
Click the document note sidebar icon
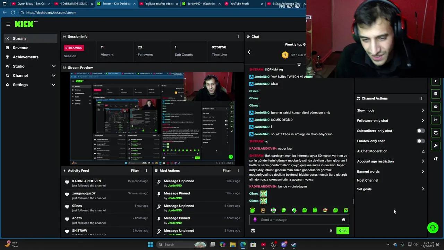pos(436,94)
